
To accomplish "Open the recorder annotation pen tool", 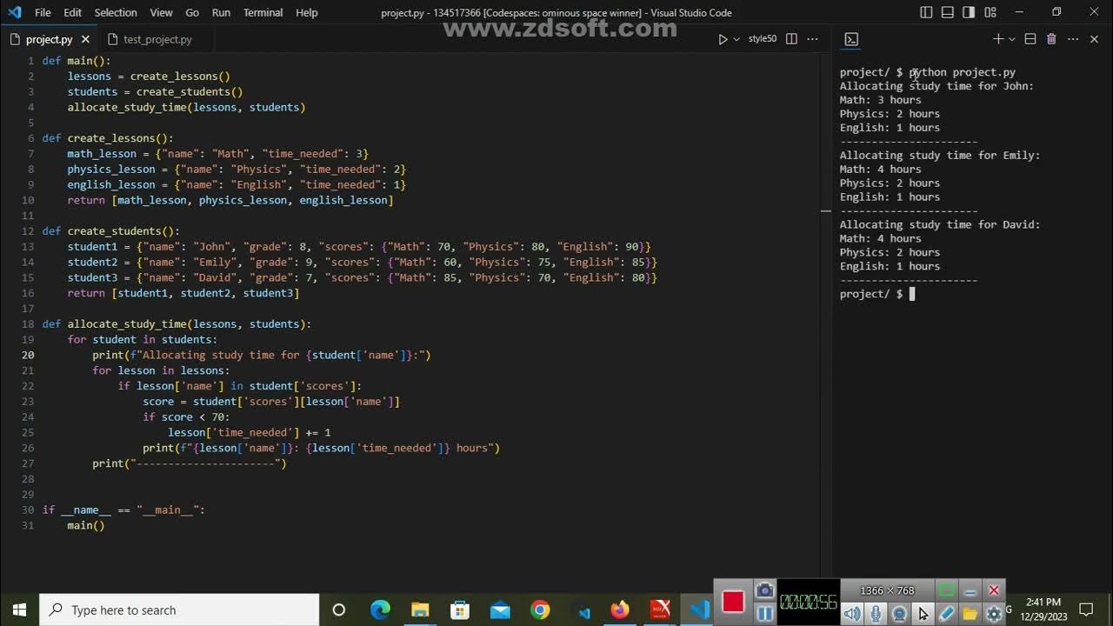I will pos(947,614).
